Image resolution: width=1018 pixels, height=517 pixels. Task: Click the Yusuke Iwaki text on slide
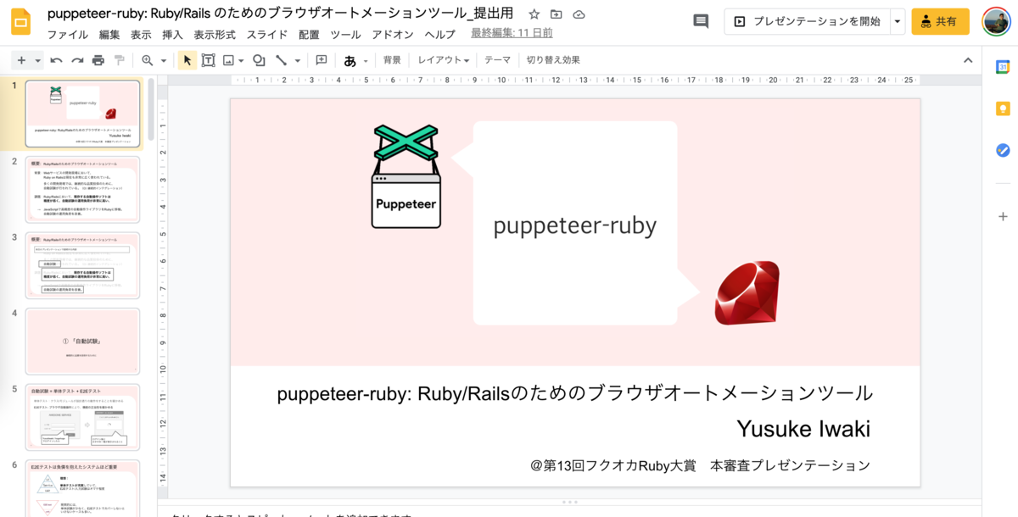click(x=803, y=429)
